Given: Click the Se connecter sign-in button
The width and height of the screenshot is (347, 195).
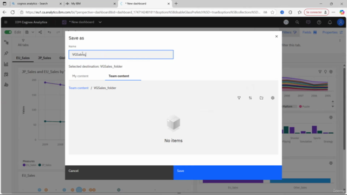Looking at the screenshot, I should click(x=317, y=12).
